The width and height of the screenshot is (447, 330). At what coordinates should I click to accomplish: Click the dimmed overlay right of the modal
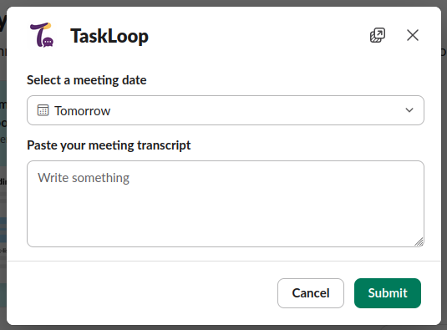[x=444, y=171]
